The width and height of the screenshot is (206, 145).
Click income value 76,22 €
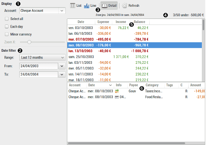(123, 28)
